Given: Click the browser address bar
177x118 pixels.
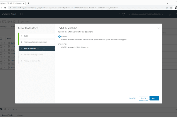Looking at the screenshot, I should 65,8.
